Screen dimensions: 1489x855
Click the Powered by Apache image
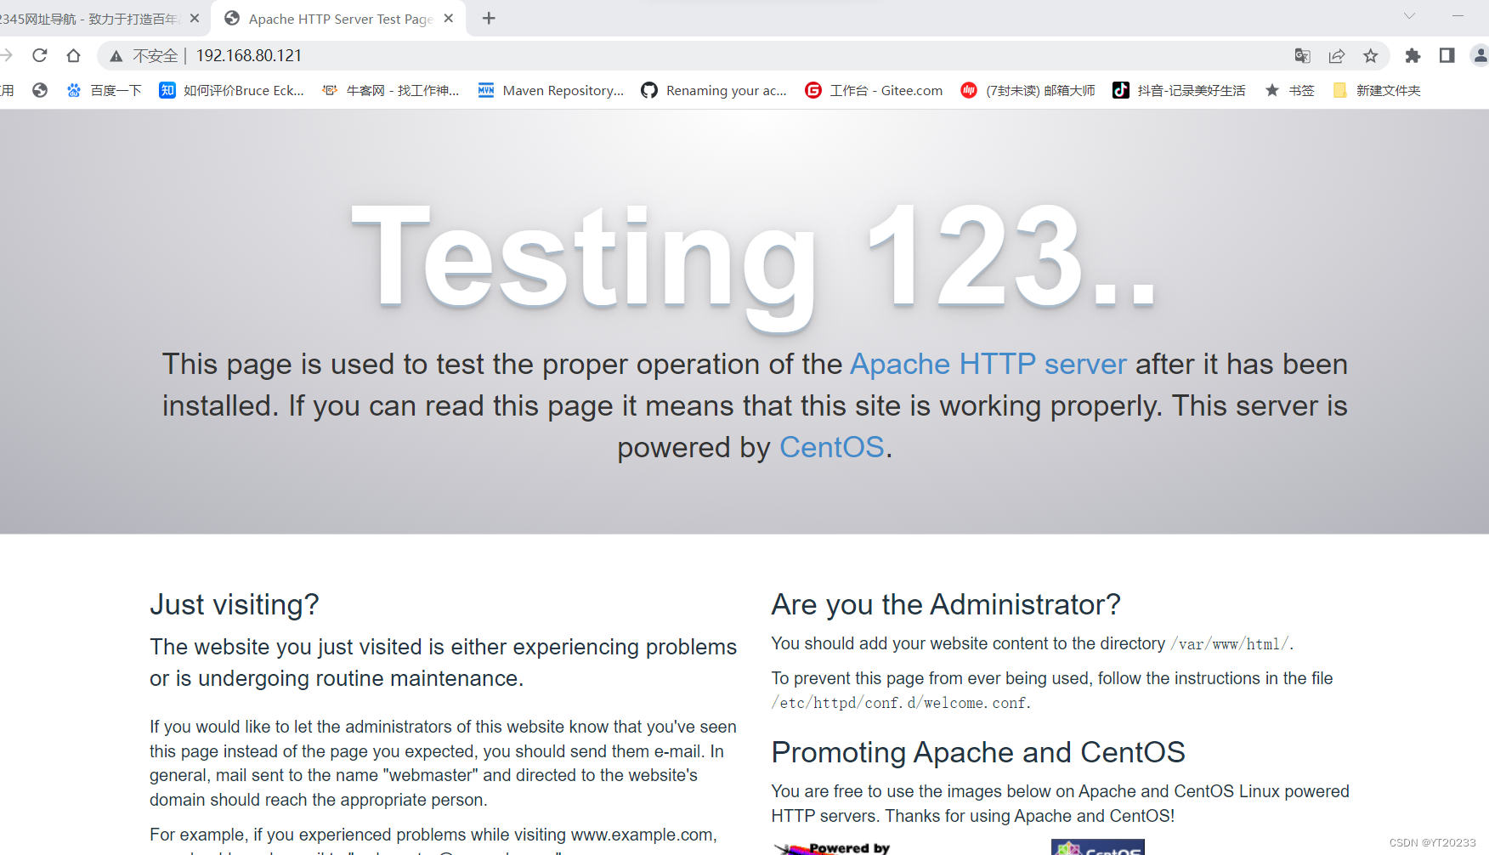point(833,847)
